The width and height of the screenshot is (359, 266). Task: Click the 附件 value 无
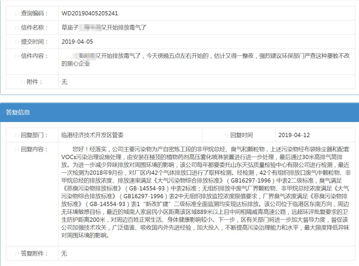tap(64, 82)
